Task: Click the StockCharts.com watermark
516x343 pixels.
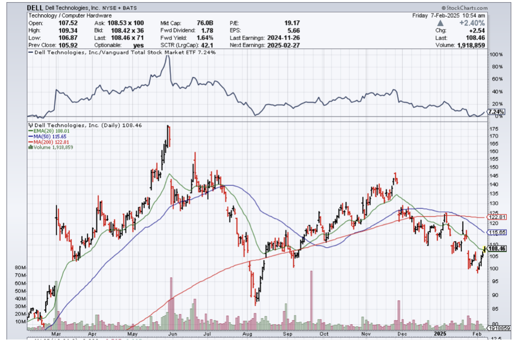Action: pyautogui.click(x=464, y=8)
